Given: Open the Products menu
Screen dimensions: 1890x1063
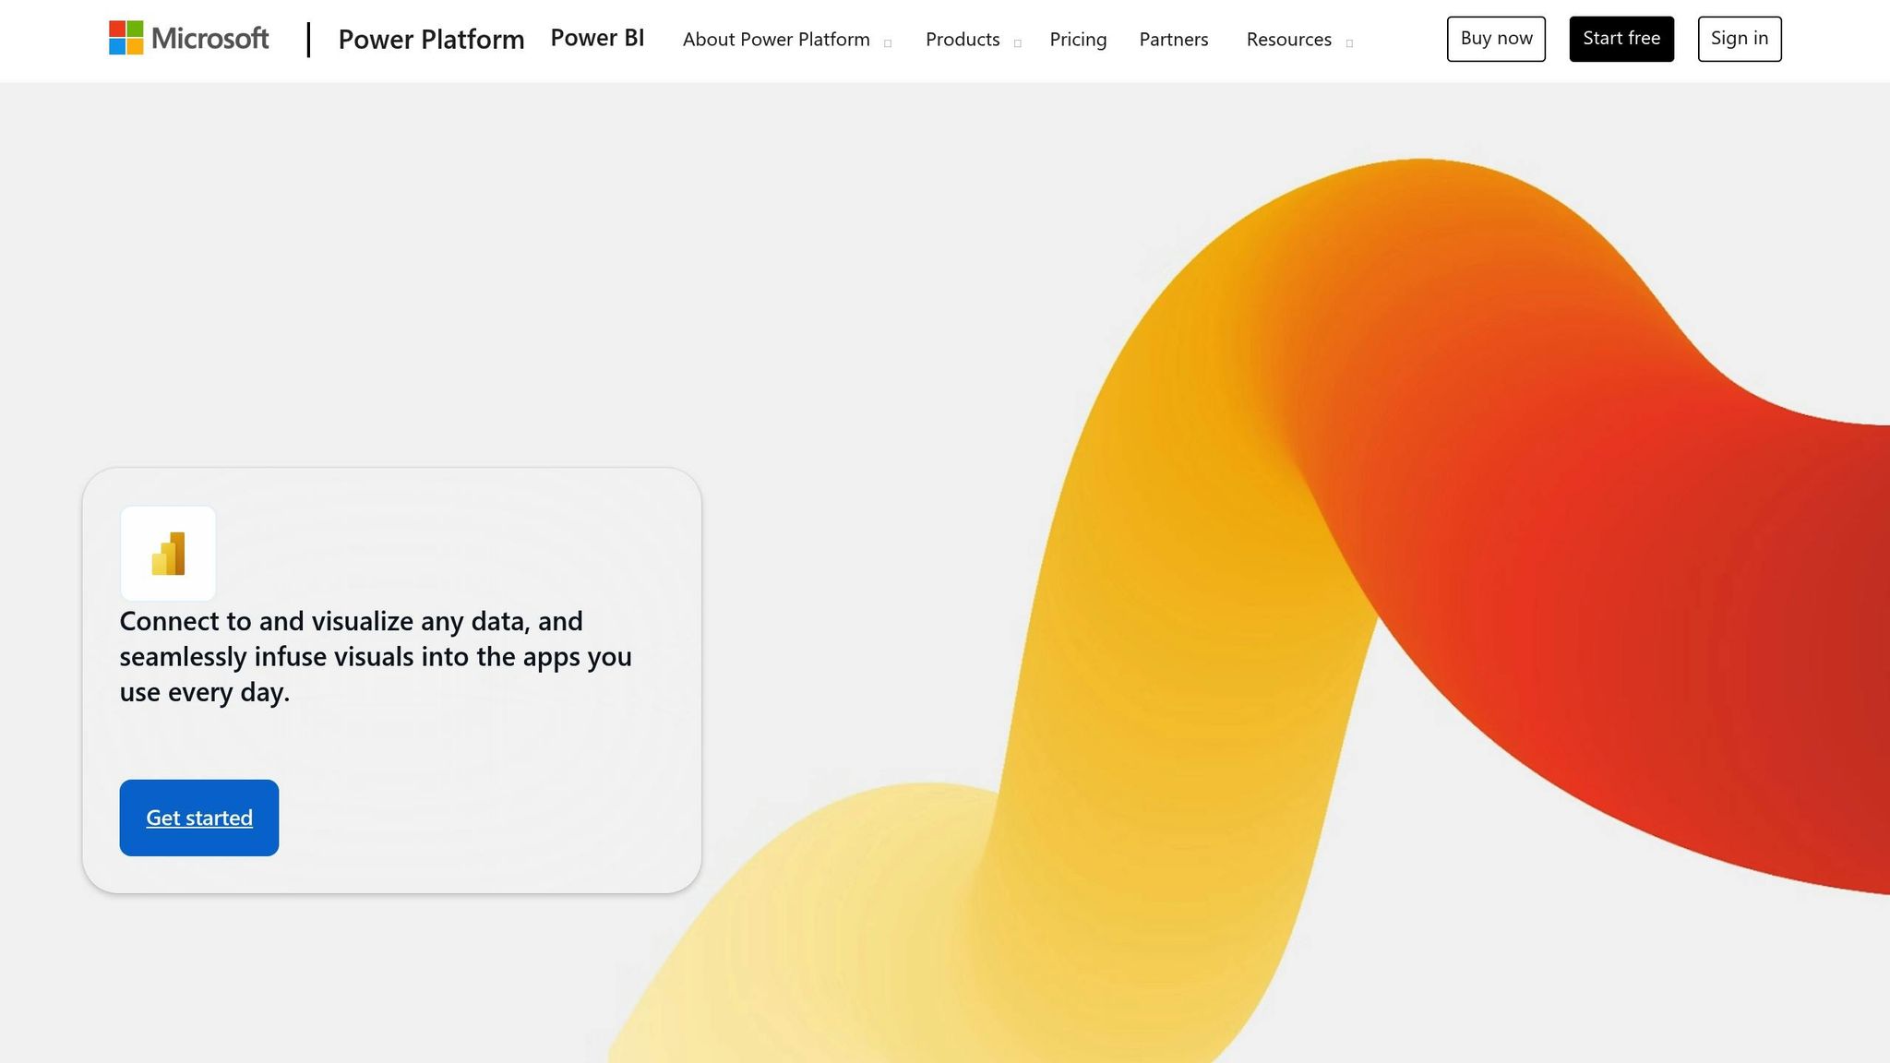Looking at the screenshot, I should 963,39.
